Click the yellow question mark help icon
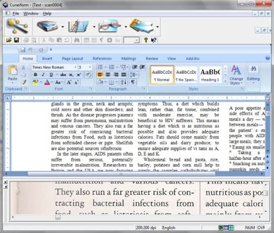Viewport: 274px width, 233px height. tap(146, 40)
